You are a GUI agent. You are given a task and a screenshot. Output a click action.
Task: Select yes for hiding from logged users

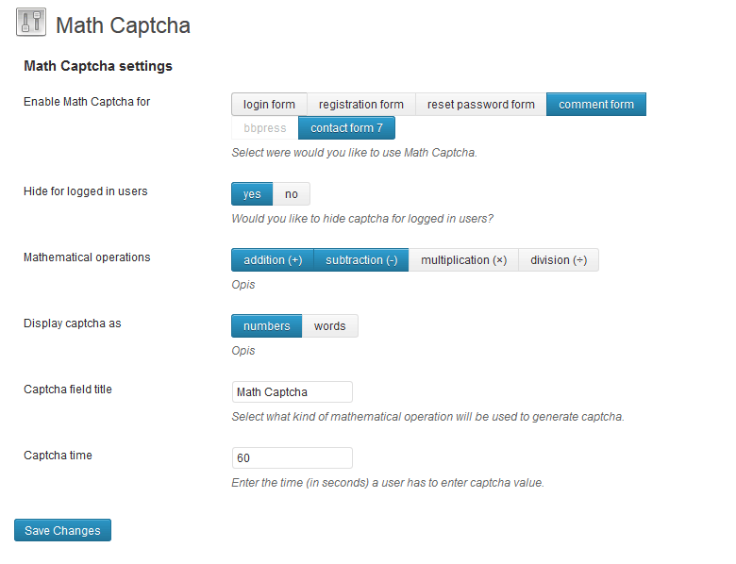[252, 194]
